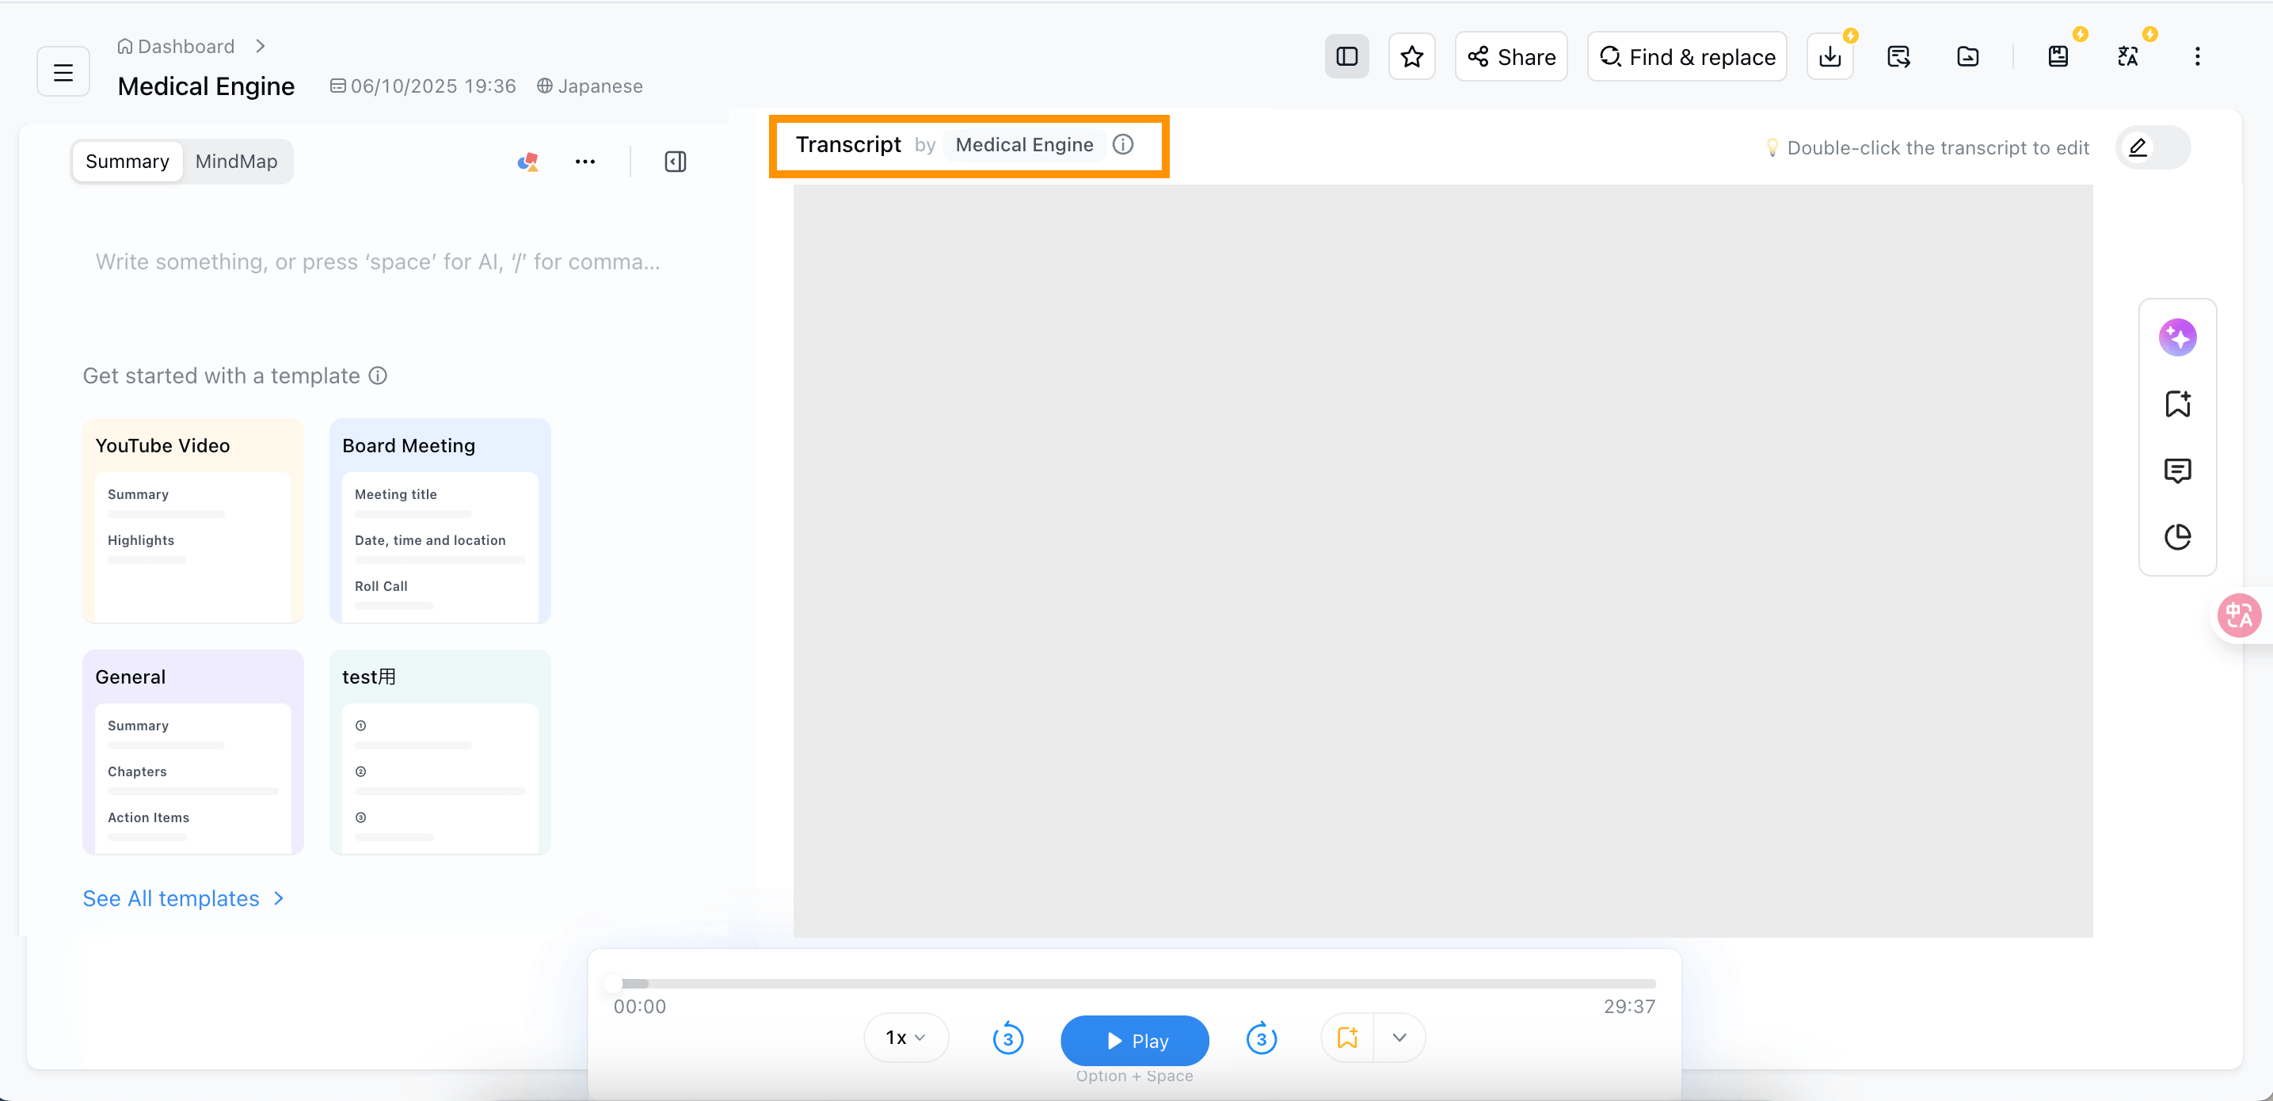
Task: Toggle the transcript edit mode switch
Action: (2153, 147)
